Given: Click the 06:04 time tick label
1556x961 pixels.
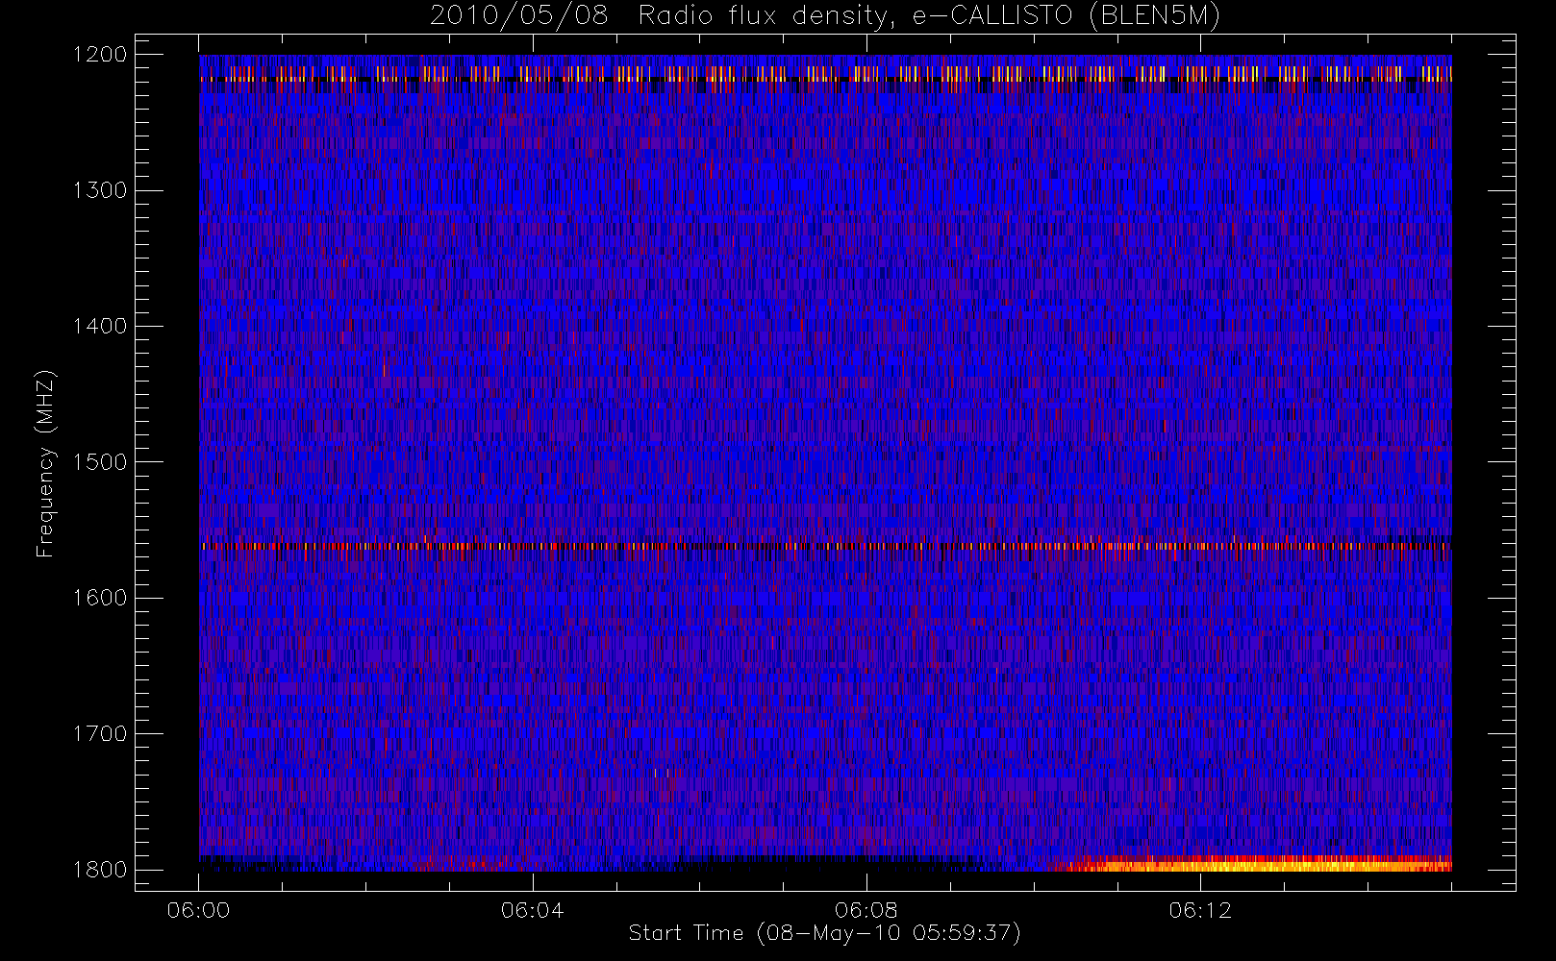Looking at the screenshot, I should click(532, 910).
